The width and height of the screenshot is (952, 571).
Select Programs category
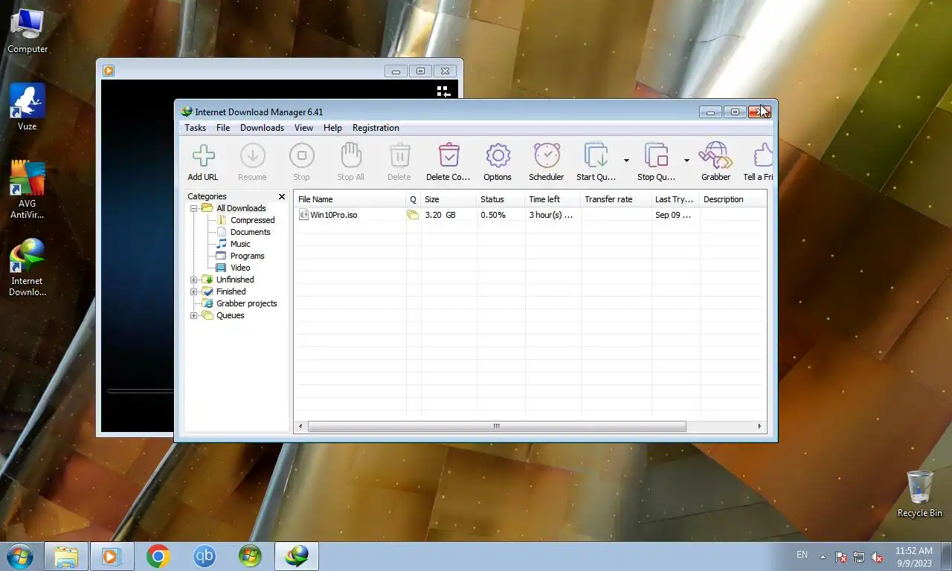(247, 256)
